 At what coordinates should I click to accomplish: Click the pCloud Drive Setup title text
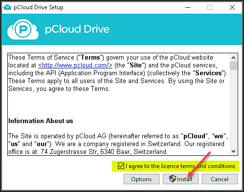point(39,7)
